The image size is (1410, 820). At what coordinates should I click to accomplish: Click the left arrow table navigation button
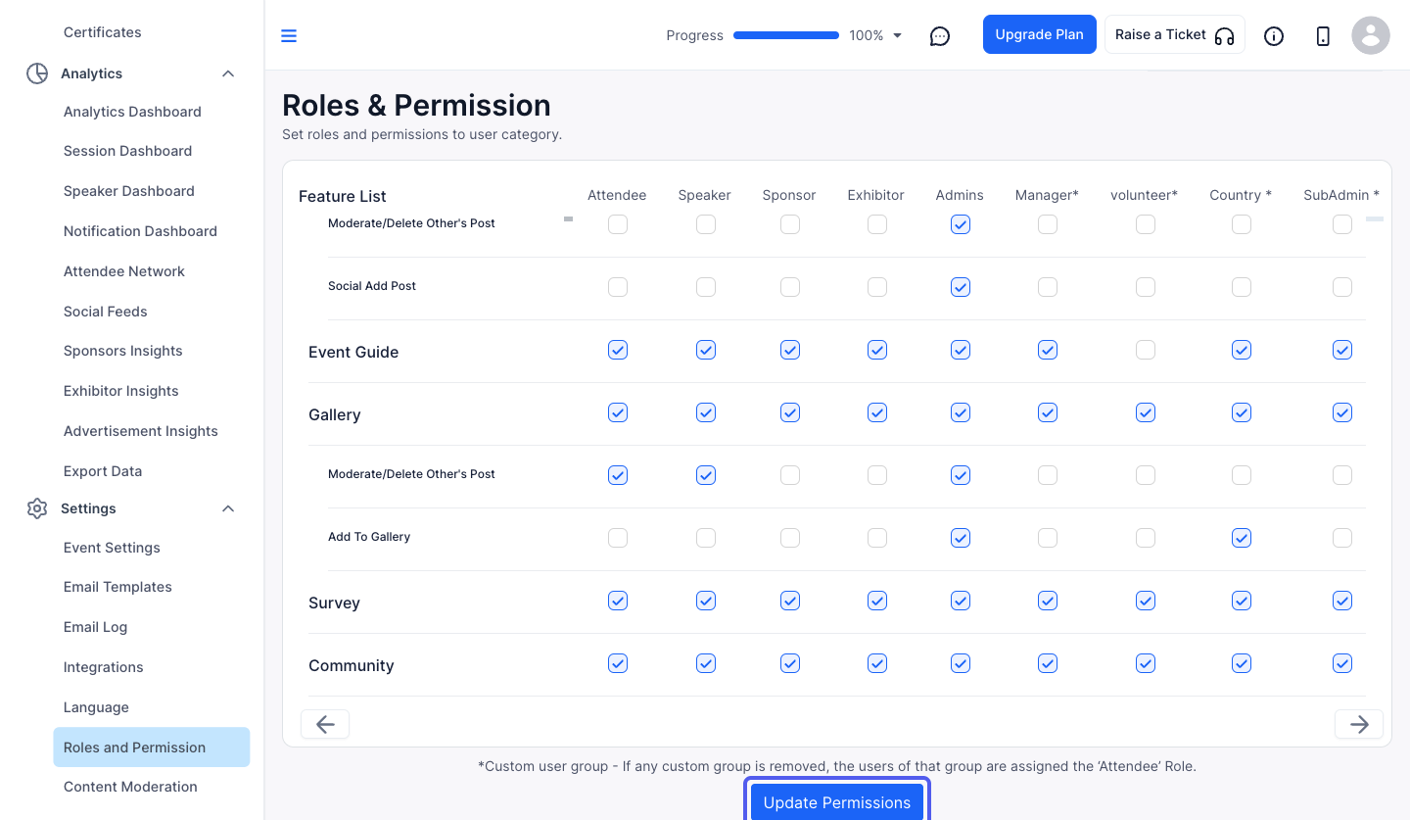tap(325, 724)
